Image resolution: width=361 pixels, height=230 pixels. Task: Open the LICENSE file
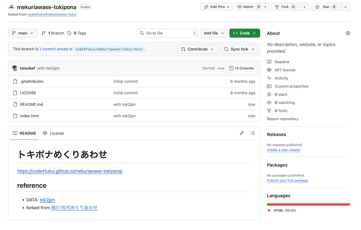(x=28, y=93)
